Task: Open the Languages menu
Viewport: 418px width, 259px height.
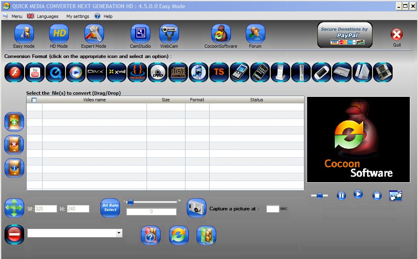Action: point(43,16)
